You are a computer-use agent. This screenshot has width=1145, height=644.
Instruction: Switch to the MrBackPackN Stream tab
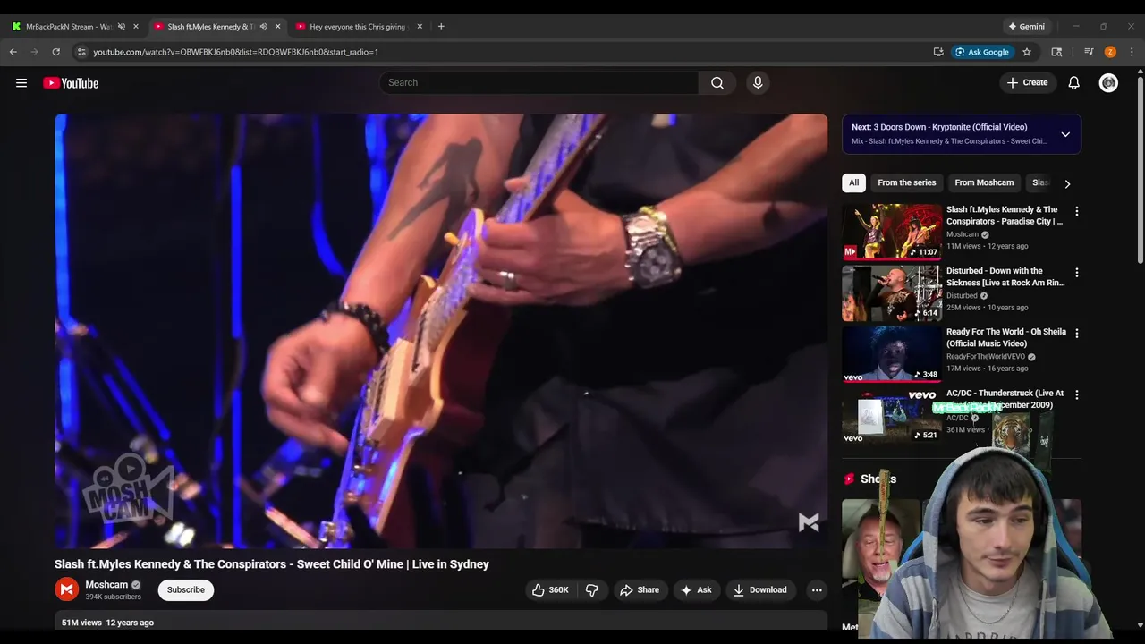pyautogui.click(x=70, y=26)
